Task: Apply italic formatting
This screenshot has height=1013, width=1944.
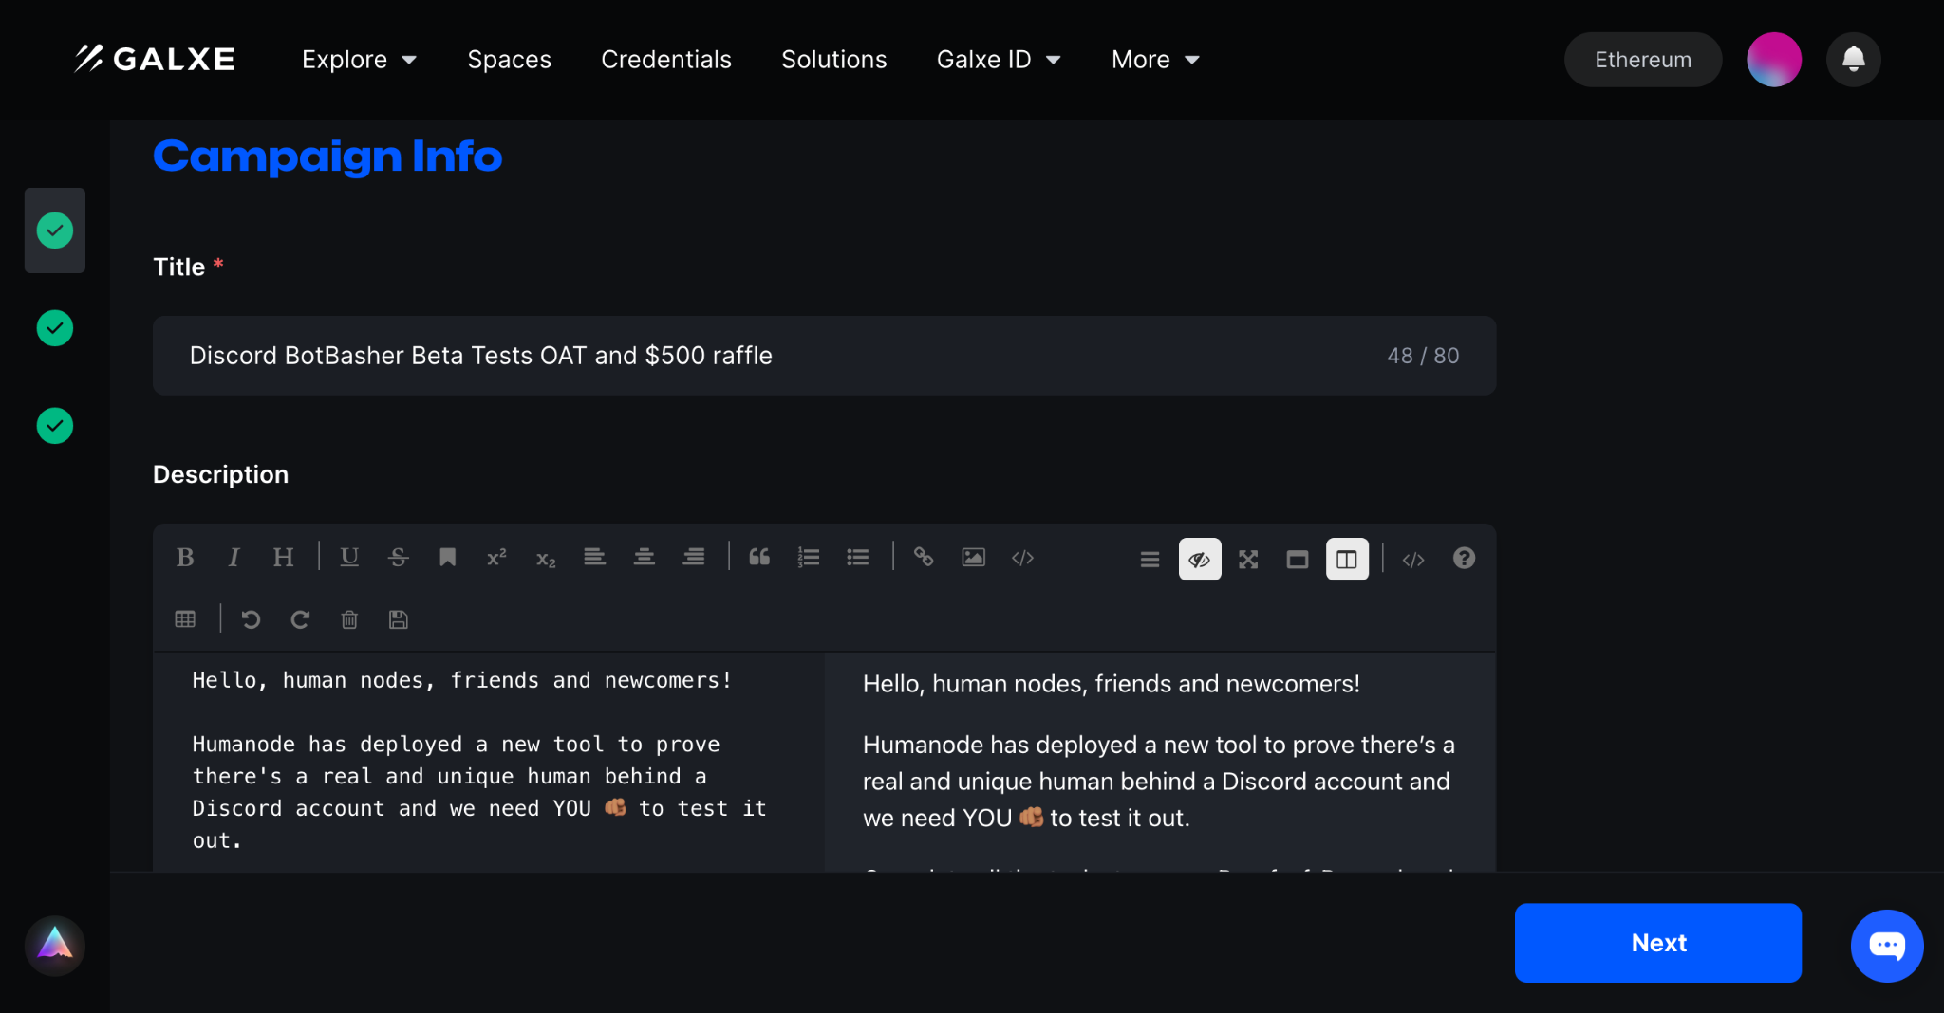Action: 234,558
